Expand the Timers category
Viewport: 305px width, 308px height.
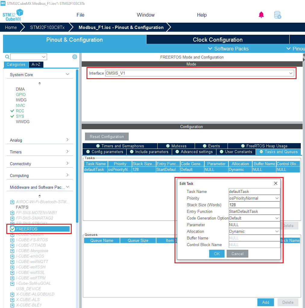[68, 152]
